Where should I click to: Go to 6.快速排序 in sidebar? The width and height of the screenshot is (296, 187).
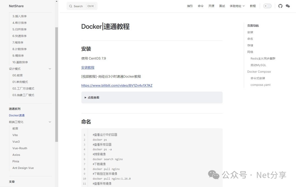[x=19, y=36]
